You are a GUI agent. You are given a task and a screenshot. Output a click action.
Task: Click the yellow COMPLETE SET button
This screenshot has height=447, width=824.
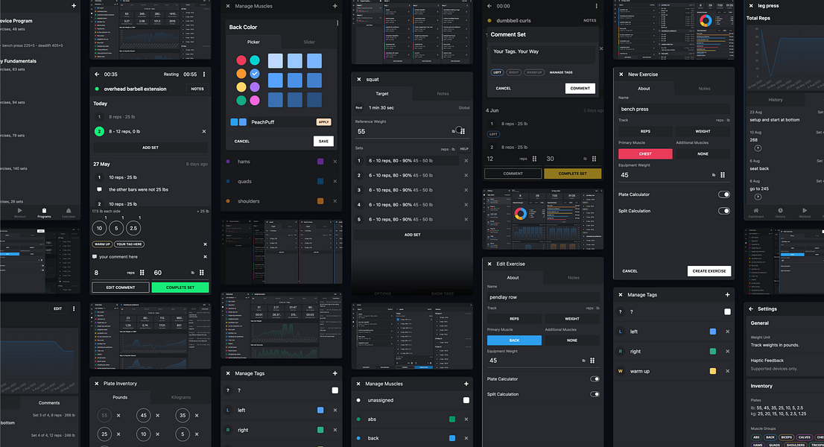pos(572,174)
